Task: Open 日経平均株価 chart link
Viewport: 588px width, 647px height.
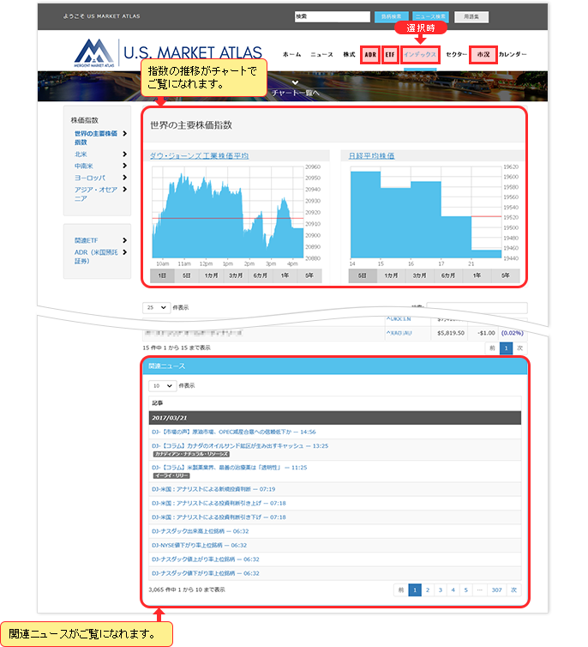Action: click(371, 156)
